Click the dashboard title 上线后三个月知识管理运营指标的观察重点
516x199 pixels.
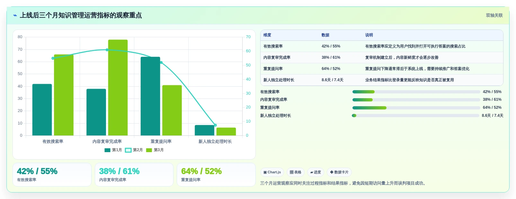click(x=81, y=15)
